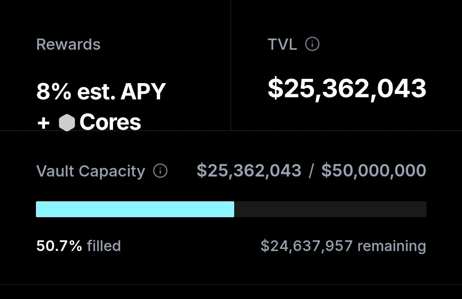Click the cyan filled portion of capacity bar

point(135,209)
